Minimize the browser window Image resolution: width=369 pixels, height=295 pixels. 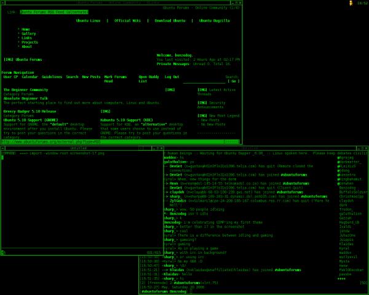[x=232, y=2]
